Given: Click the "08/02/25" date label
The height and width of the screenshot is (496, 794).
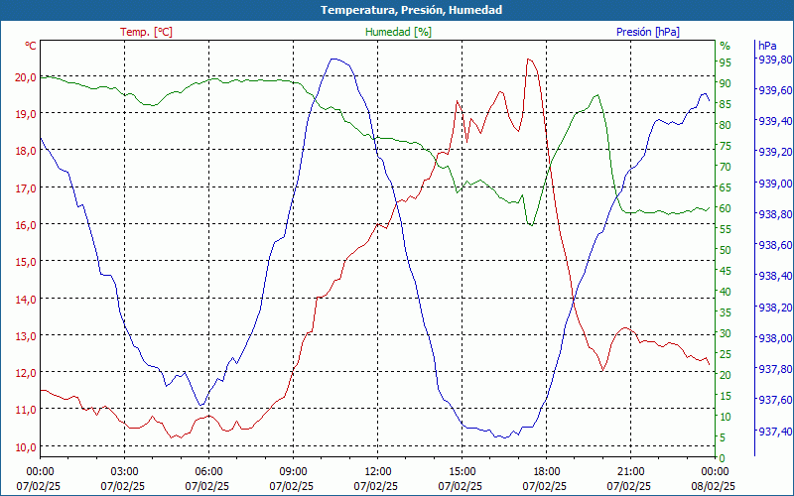Looking at the screenshot, I should [715, 486].
